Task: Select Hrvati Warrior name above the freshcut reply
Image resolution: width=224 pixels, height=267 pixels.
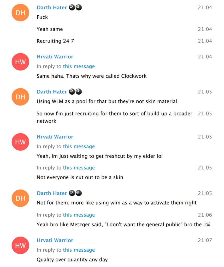Action: pyautogui.click(x=55, y=137)
